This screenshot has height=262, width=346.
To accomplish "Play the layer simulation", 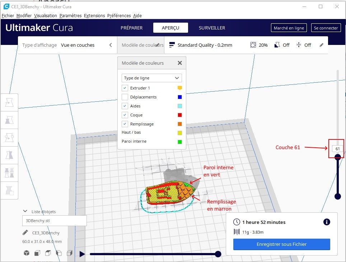I will [82, 254].
